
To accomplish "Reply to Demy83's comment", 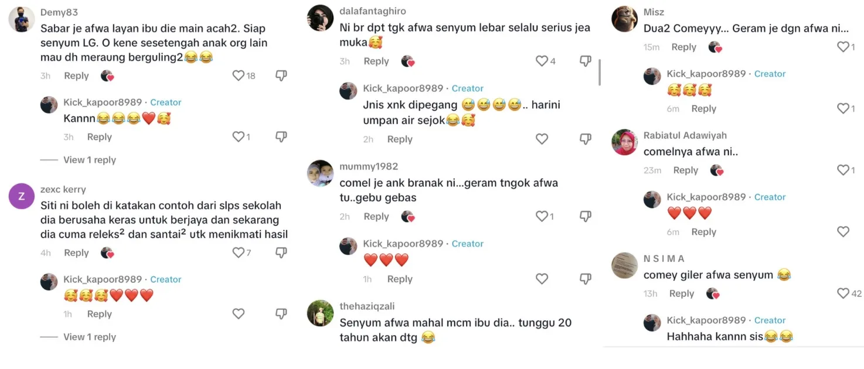I will pyautogui.click(x=76, y=76).
